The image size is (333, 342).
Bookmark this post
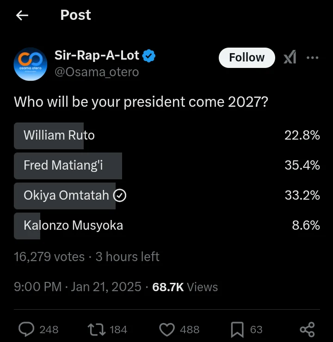pos(237,330)
